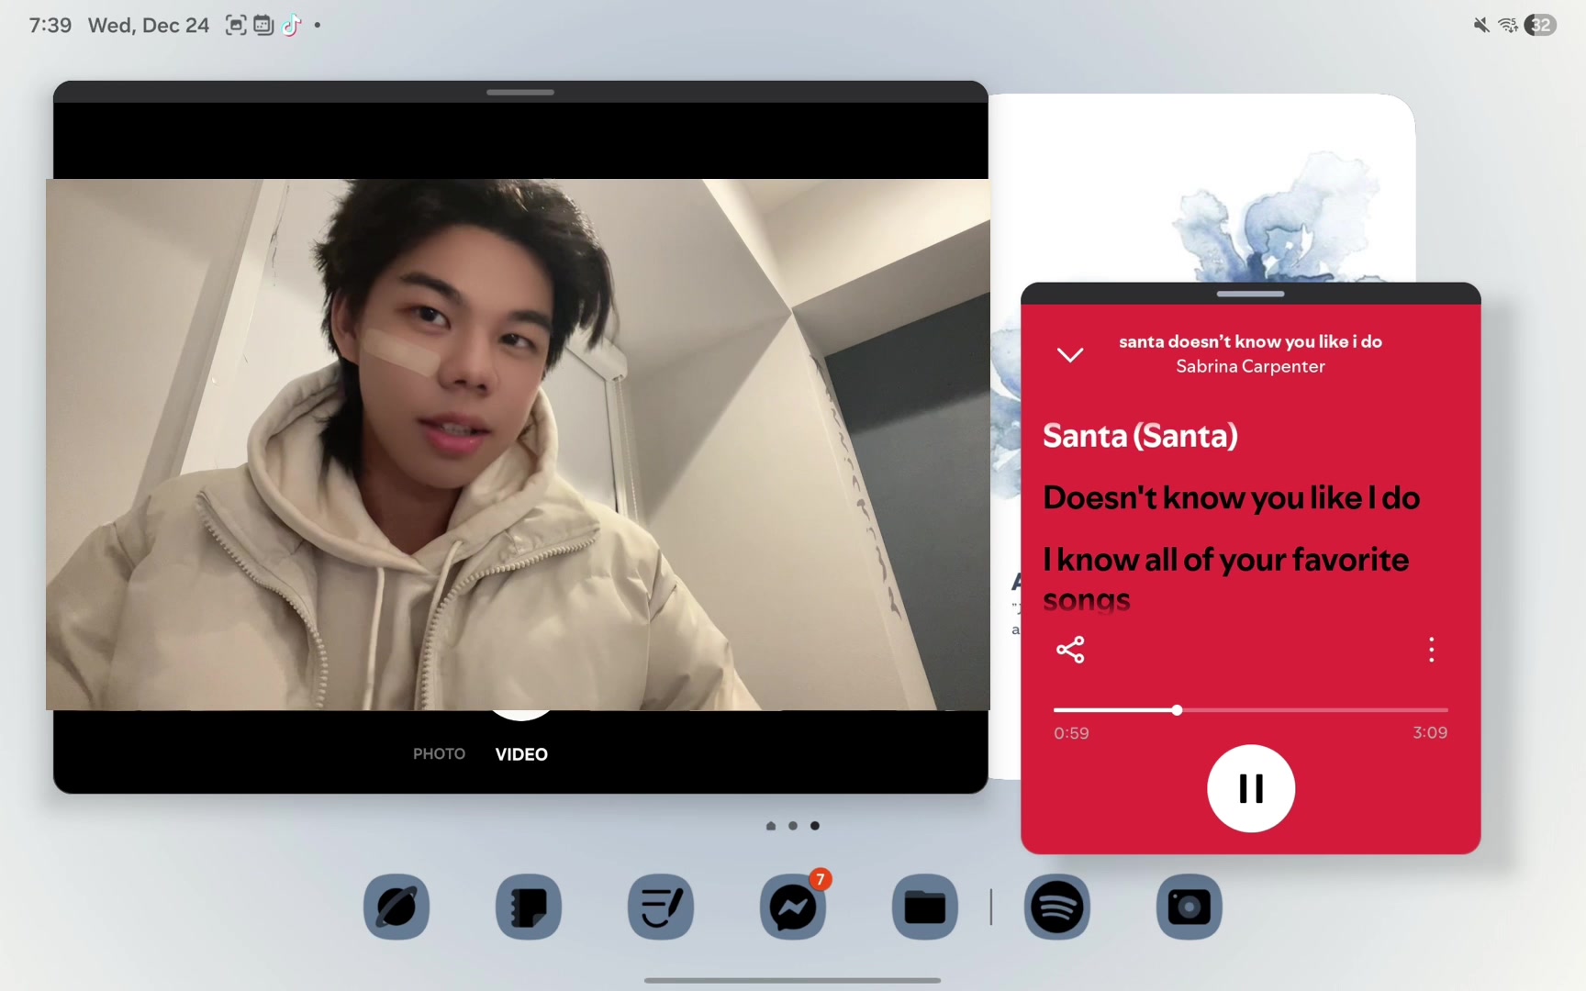
Task: Tap the artist name Sabrina Carpenter
Action: [1250, 366]
